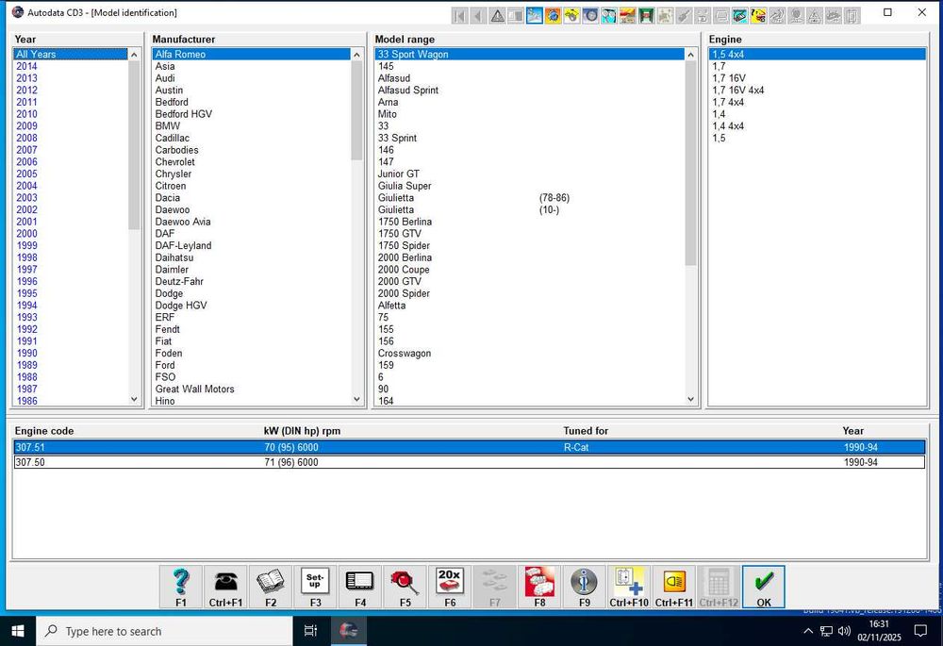Screen dimensions: 943x646
Task: Click the F5 magnifier vehicle search icon
Action: pyautogui.click(x=405, y=587)
